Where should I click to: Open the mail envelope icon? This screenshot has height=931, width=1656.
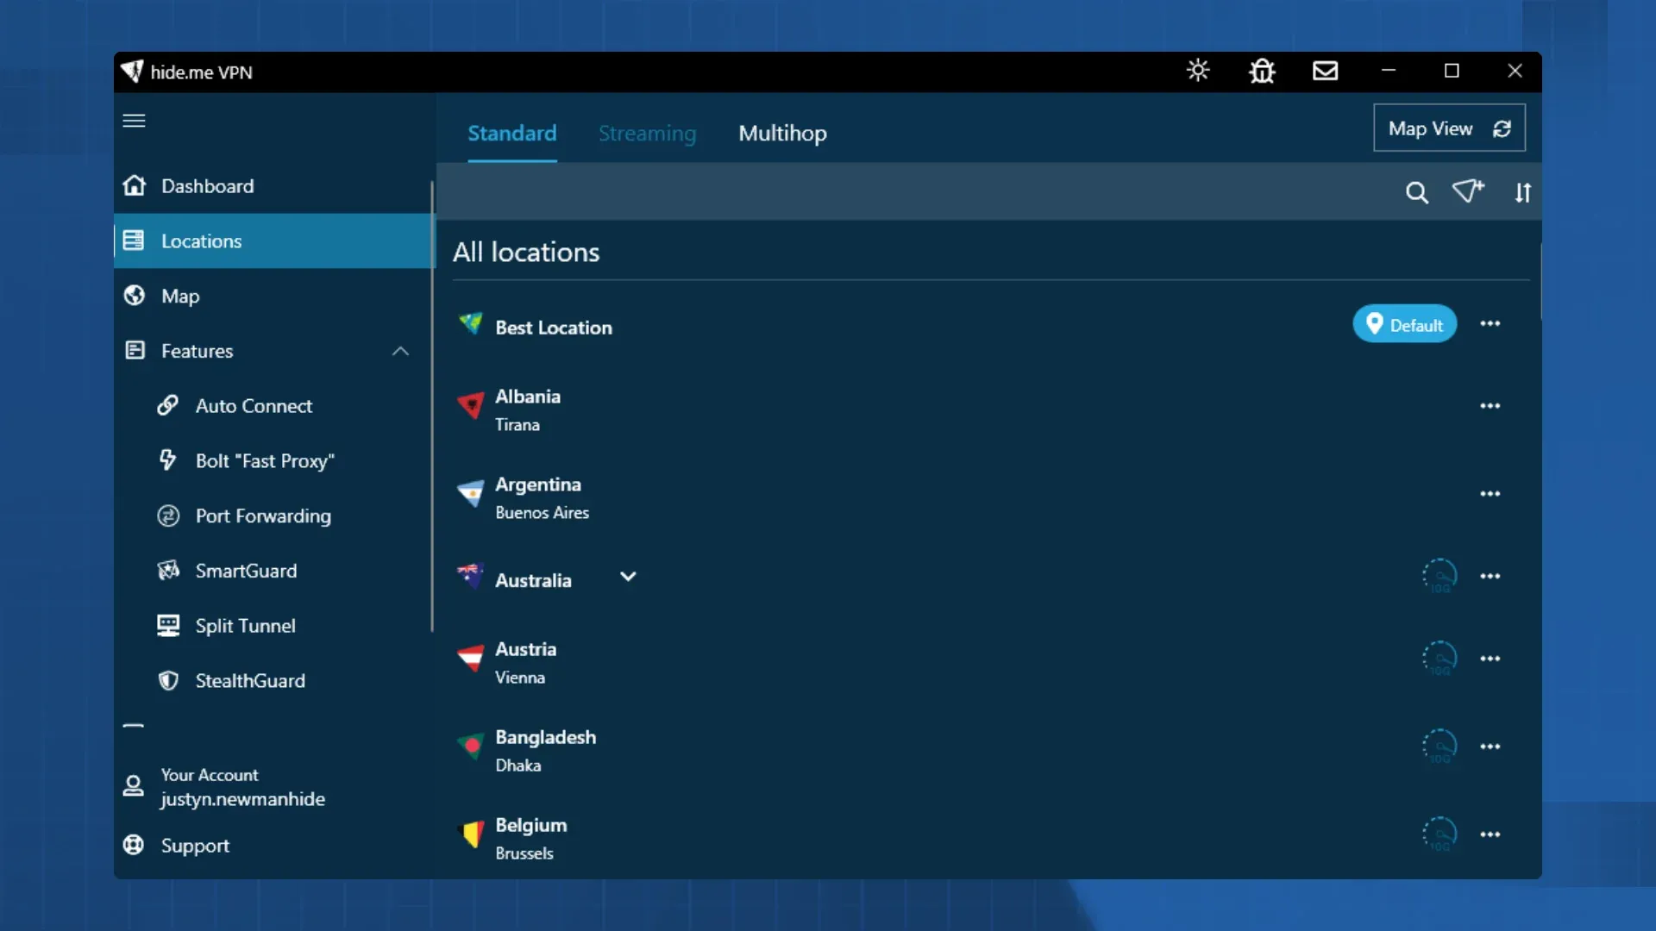(1326, 71)
